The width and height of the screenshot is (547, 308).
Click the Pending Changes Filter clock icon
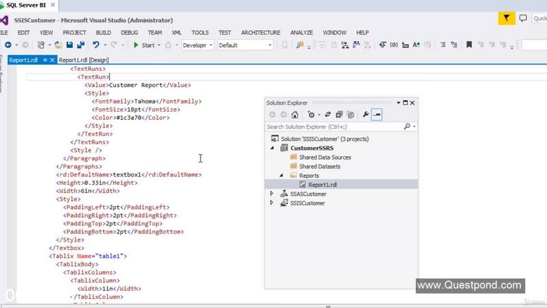click(x=311, y=114)
